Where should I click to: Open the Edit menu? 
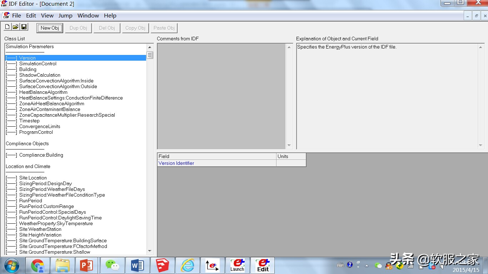(x=31, y=16)
